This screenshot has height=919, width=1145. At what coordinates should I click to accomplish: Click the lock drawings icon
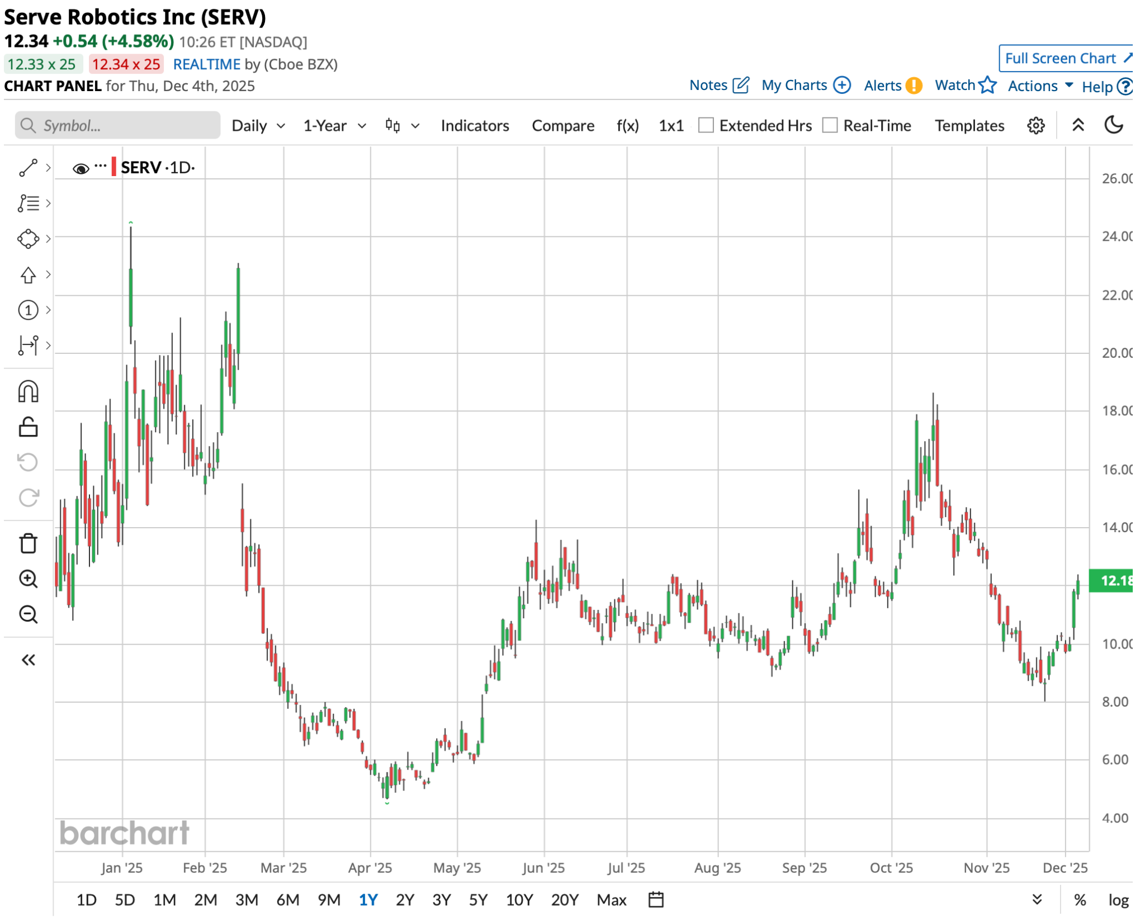28,427
